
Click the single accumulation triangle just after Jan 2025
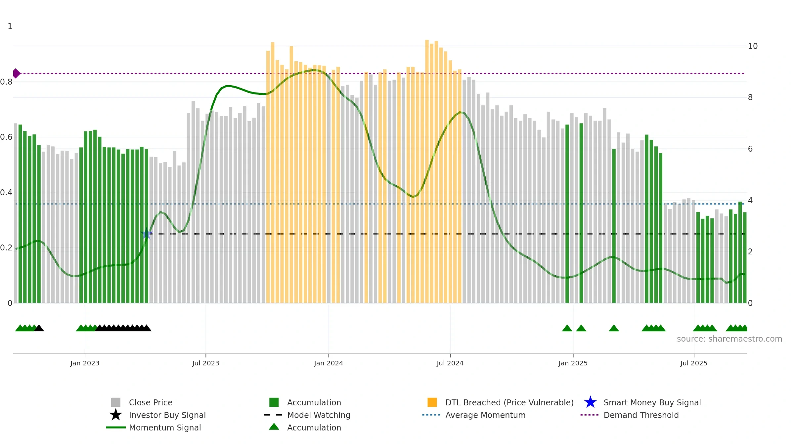[x=581, y=328]
